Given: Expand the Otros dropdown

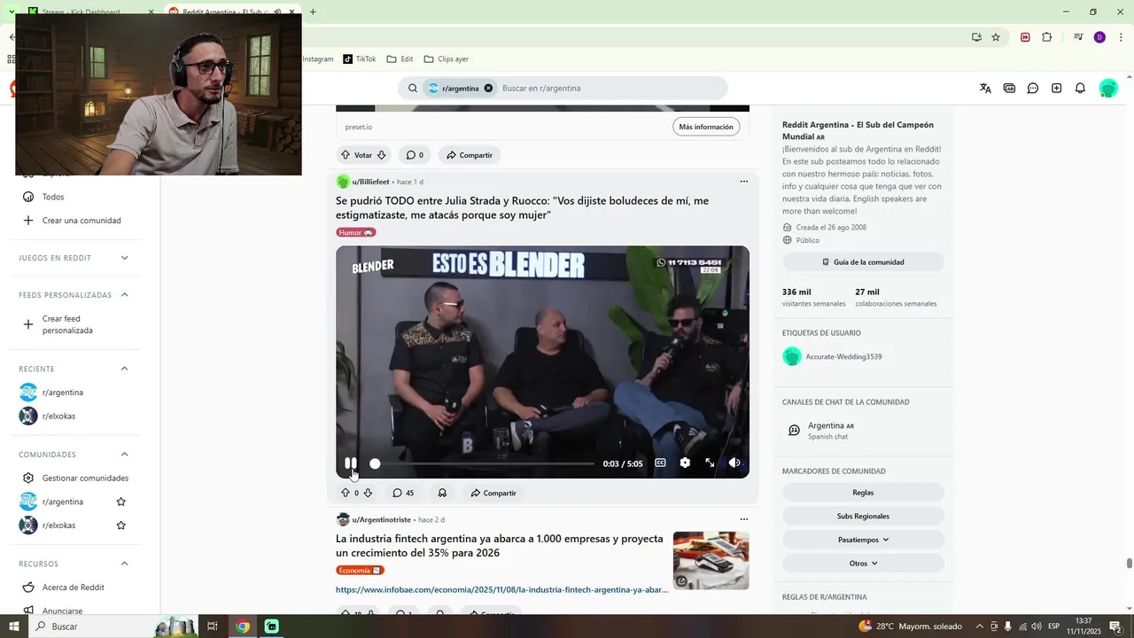Looking at the screenshot, I should pyautogui.click(x=863, y=564).
